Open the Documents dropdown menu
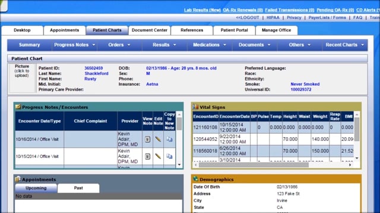The height and width of the screenshot is (213, 380). pos(255,45)
